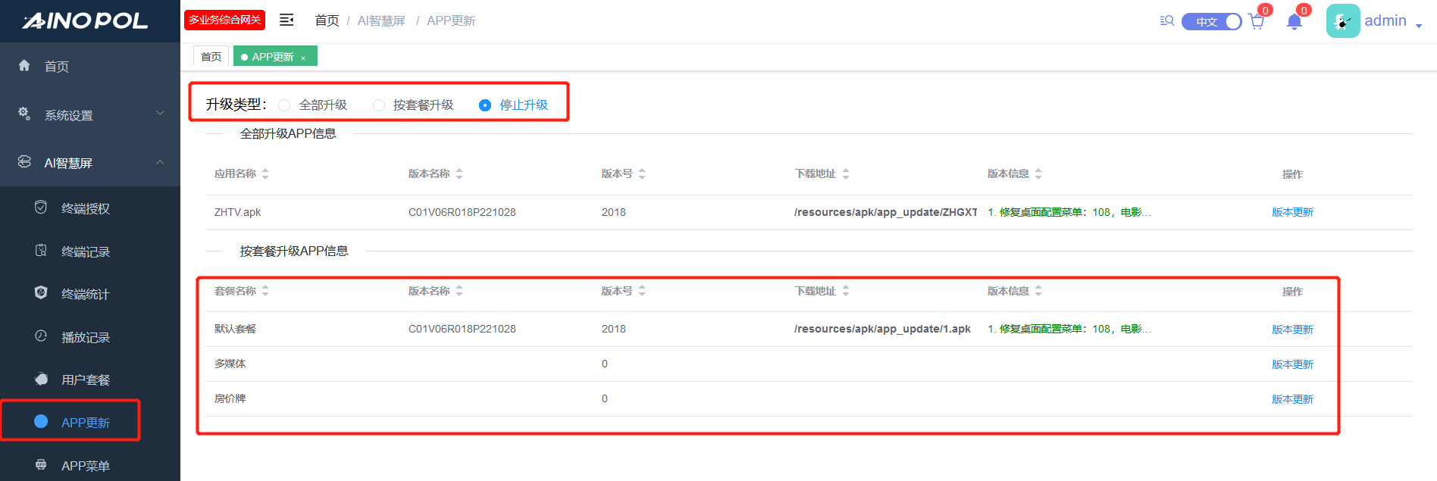Go to 播放记录 in the sidebar
This screenshot has height=481, width=1437.
coord(85,337)
